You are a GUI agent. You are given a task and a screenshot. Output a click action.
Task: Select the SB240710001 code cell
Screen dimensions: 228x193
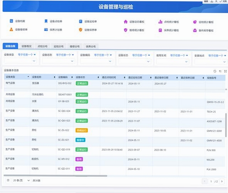65,94
